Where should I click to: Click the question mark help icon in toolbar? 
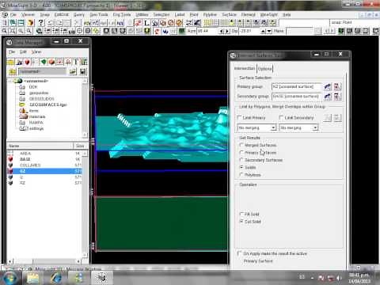pyautogui.click(x=40, y=23)
